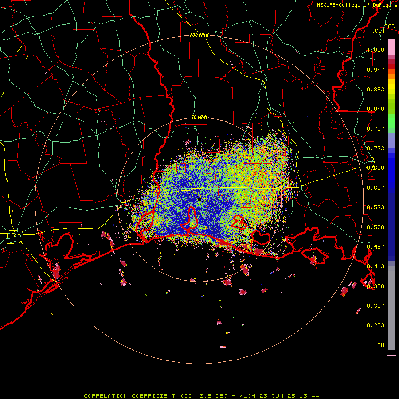Click the 0.573 legend value
399x399 pixels.
376,207
